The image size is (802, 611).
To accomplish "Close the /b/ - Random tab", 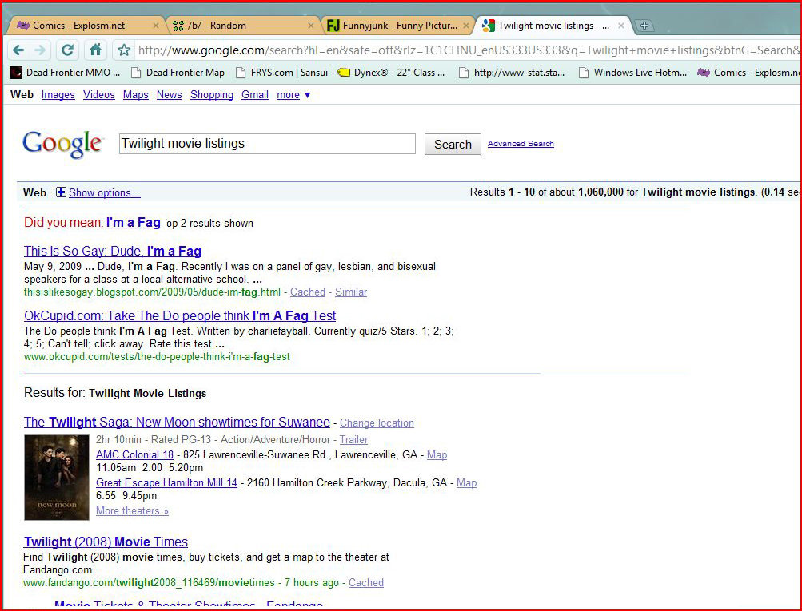I will [x=311, y=26].
